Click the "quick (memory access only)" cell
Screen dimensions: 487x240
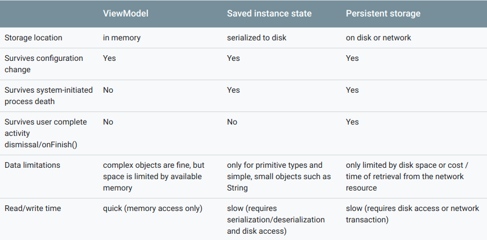pyautogui.click(x=152, y=208)
